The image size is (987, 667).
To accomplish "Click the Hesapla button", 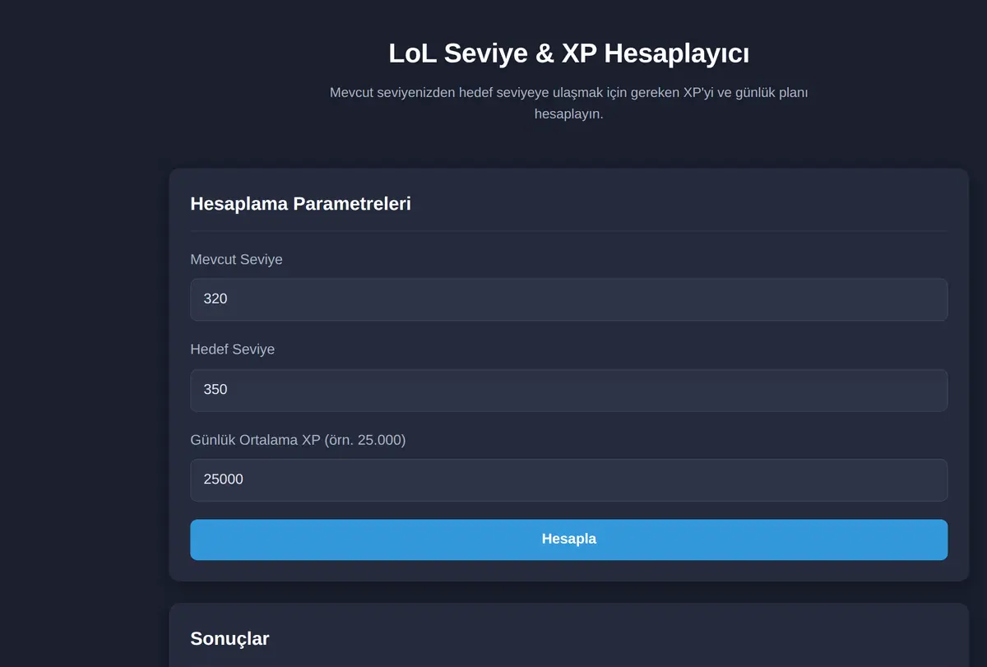I will (568, 540).
